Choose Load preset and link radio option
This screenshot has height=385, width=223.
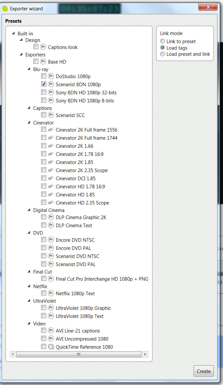162,54
